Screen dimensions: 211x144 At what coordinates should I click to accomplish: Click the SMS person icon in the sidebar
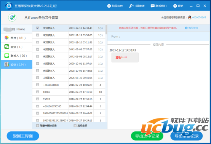click(x=6, y=64)
